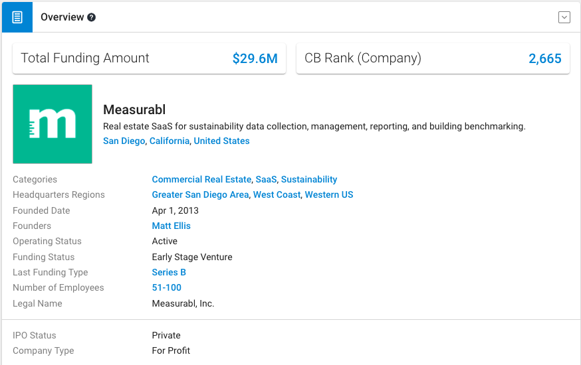Open the Commercial Real Estate category

click(x=201, y=179)
